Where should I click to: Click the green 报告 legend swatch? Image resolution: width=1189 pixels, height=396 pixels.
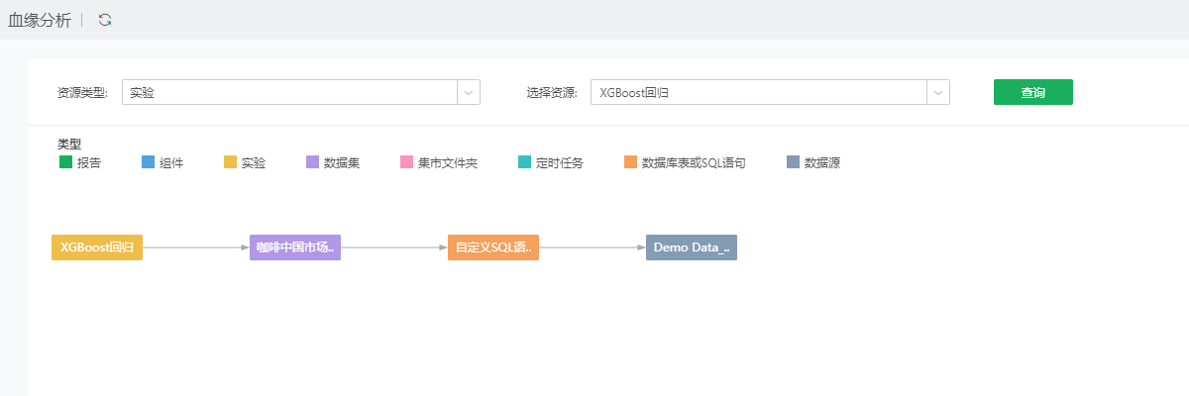point(65,162)
